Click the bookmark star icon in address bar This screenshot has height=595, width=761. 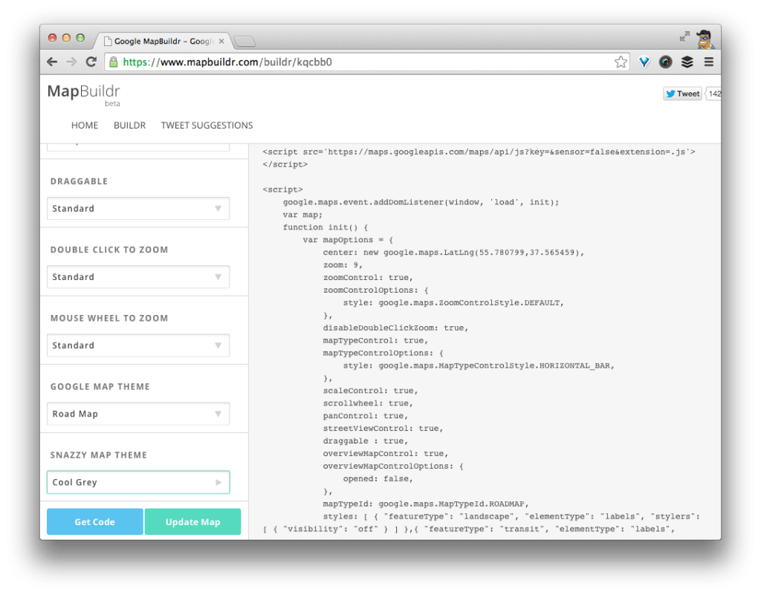coord(621,62)
